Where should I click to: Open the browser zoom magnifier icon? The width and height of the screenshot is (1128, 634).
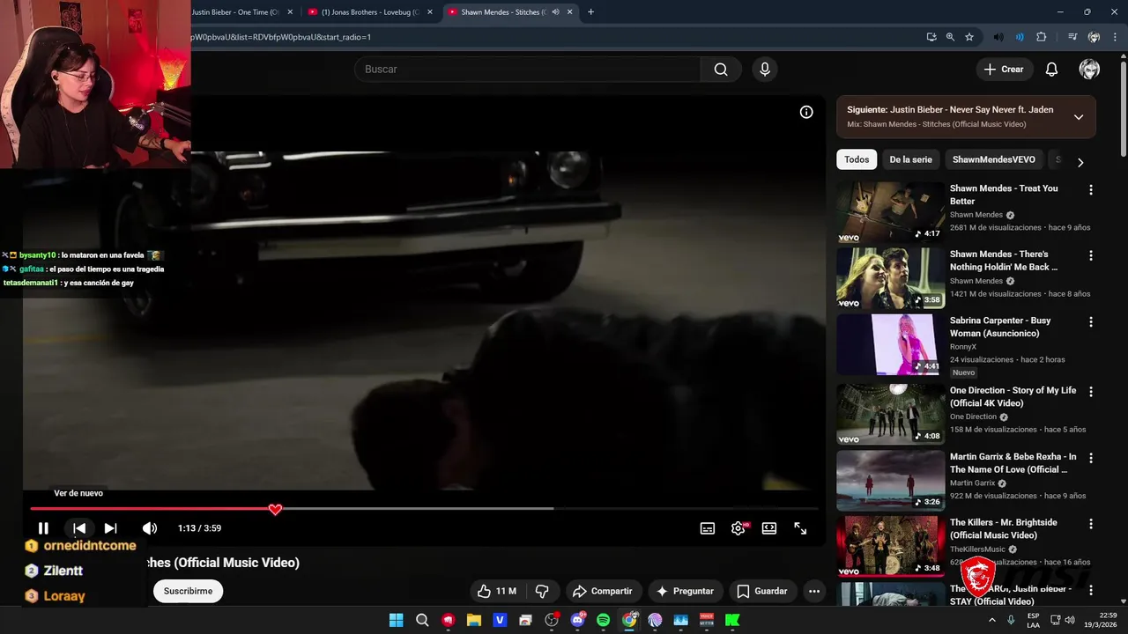(x=950, y=37)
